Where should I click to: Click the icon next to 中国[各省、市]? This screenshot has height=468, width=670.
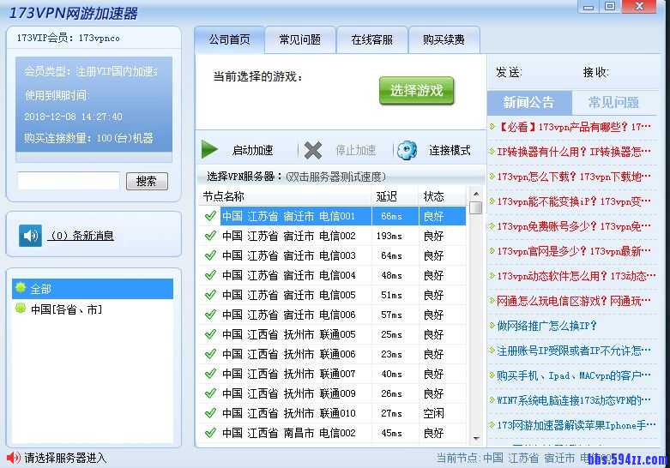(x=20, y=309)
